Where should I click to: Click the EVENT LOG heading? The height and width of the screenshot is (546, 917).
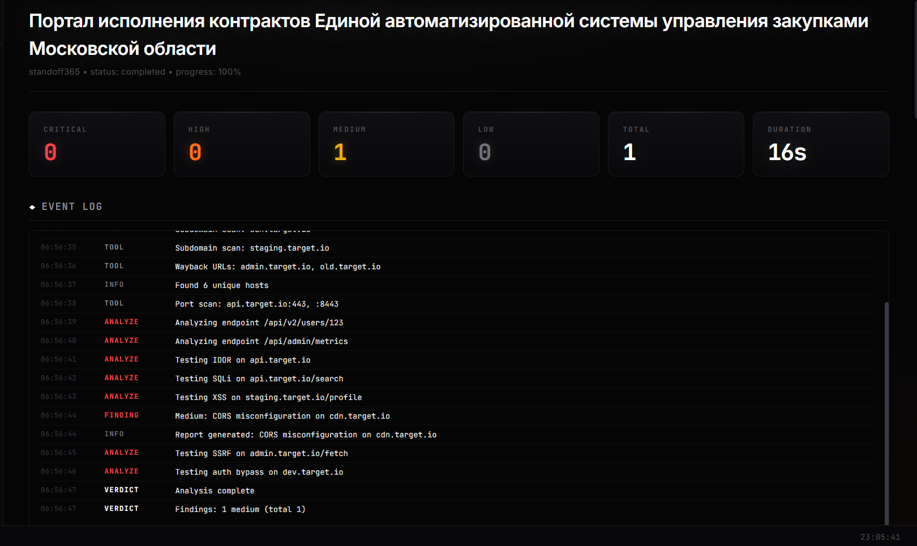coord(72,207)
